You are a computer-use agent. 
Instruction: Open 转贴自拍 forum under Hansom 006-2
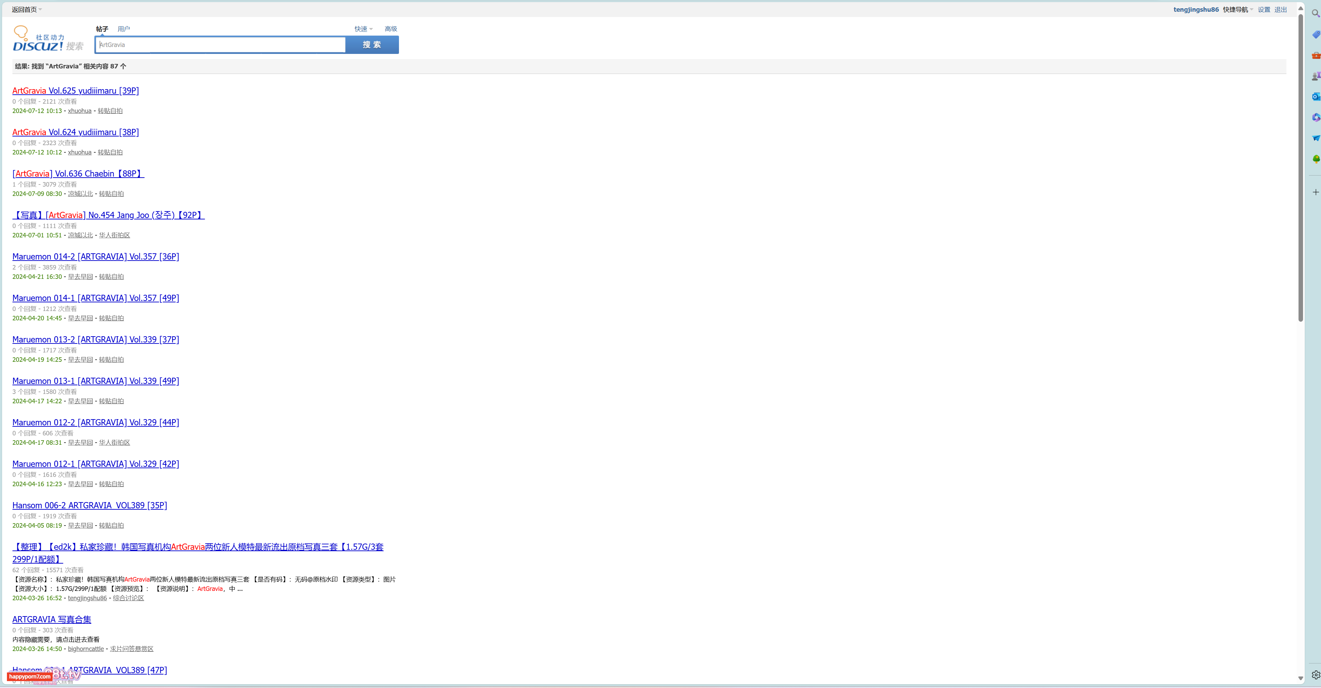pos(111,526)
